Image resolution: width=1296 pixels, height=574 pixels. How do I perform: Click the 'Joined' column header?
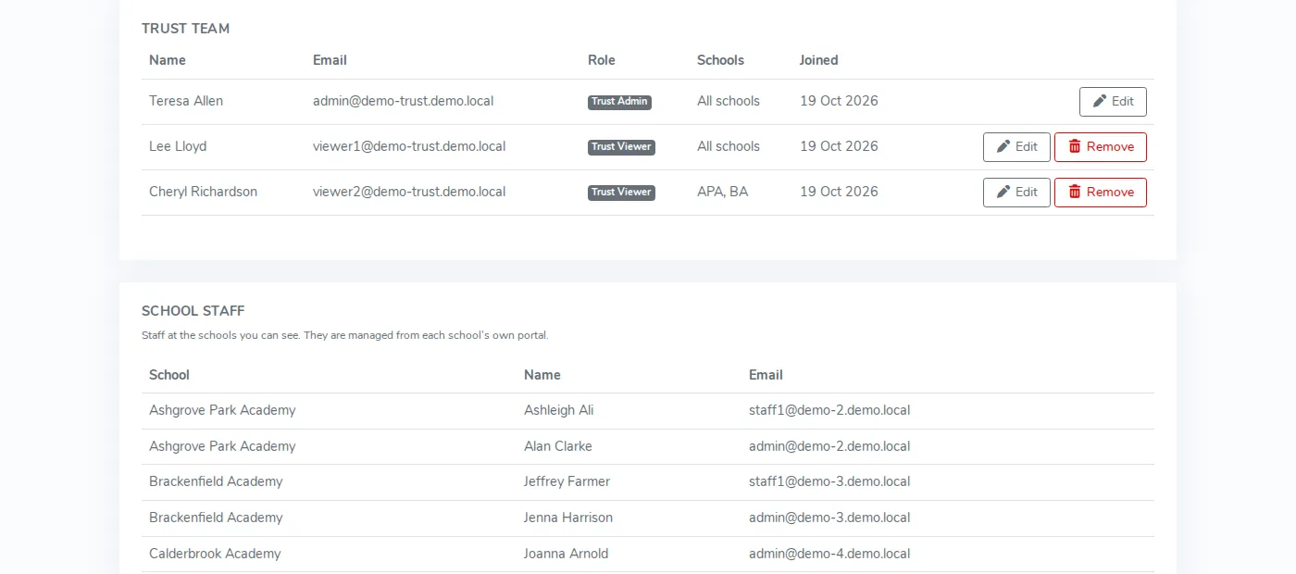819,60
